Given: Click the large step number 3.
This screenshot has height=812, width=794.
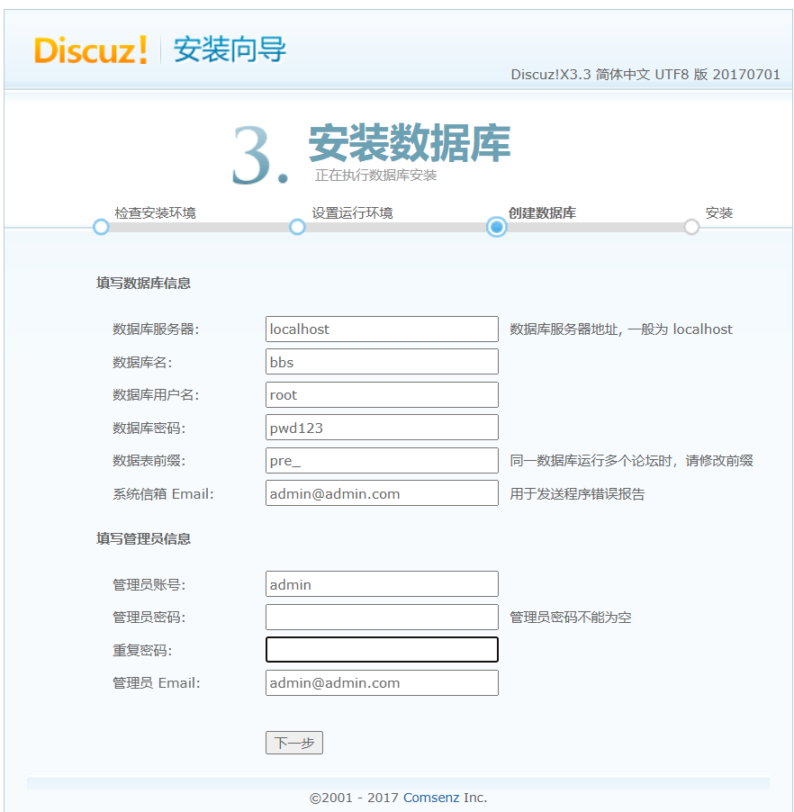Looking at the screenshot, I should [x=259, y=156].
